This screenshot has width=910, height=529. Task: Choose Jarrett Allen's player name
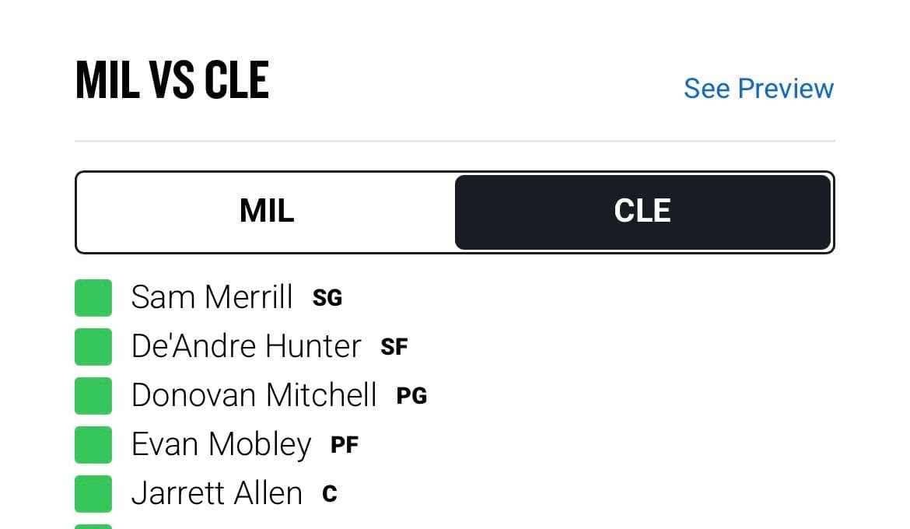pos(217,493)
